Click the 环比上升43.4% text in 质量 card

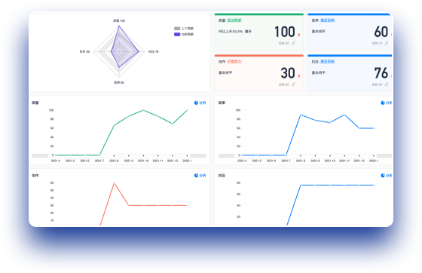(x=231, y=32)
